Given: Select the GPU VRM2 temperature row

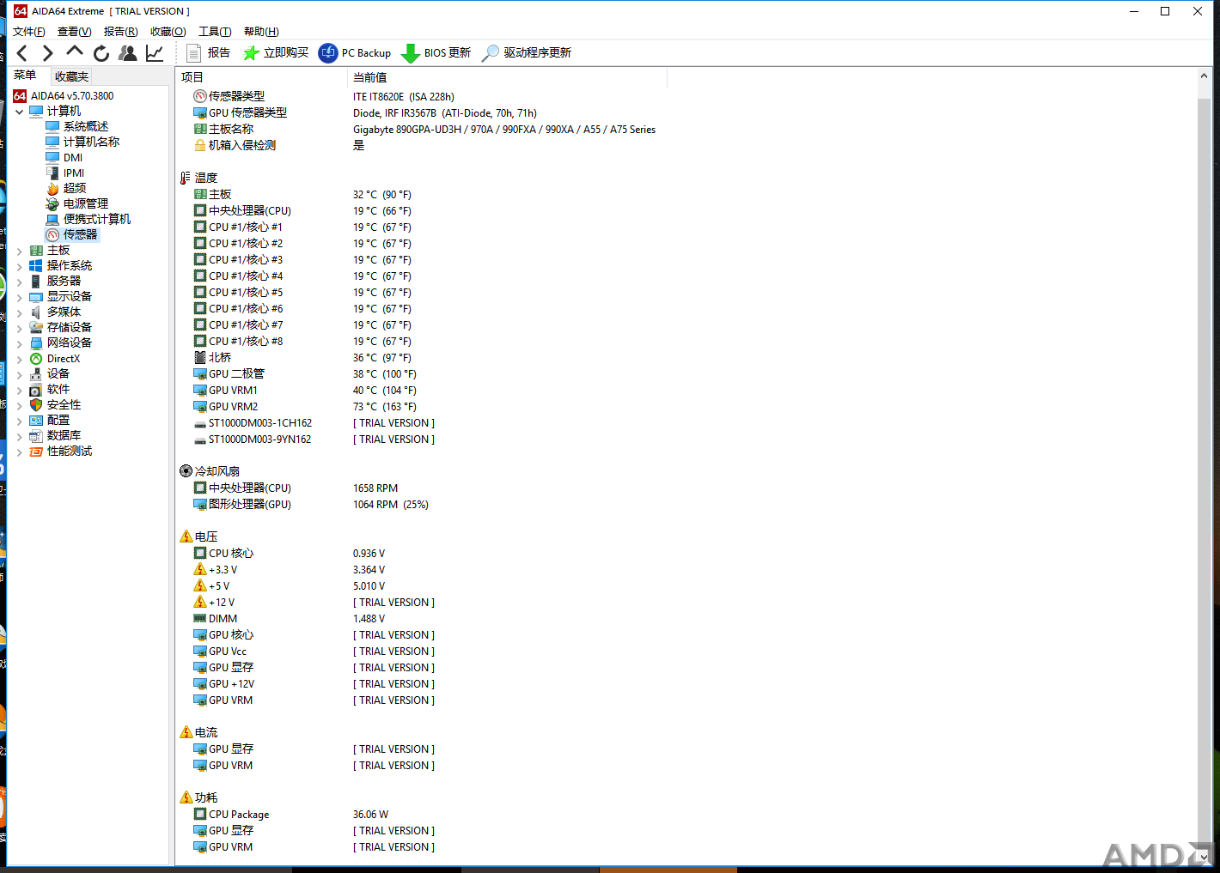Looking at the screenshot, I should pos(686,407).
